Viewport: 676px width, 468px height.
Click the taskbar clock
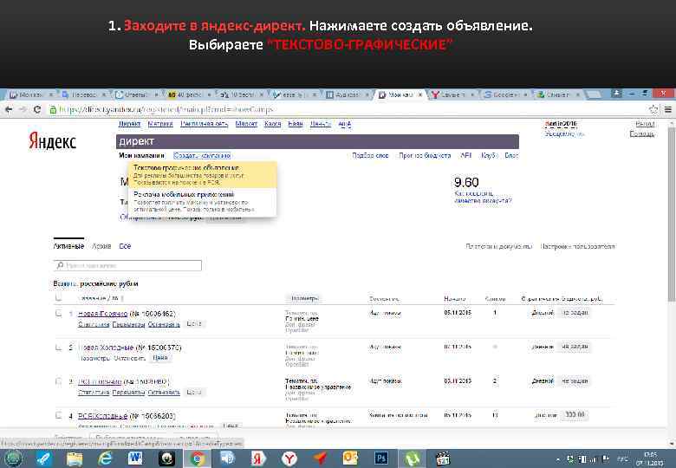click(652, 458)
